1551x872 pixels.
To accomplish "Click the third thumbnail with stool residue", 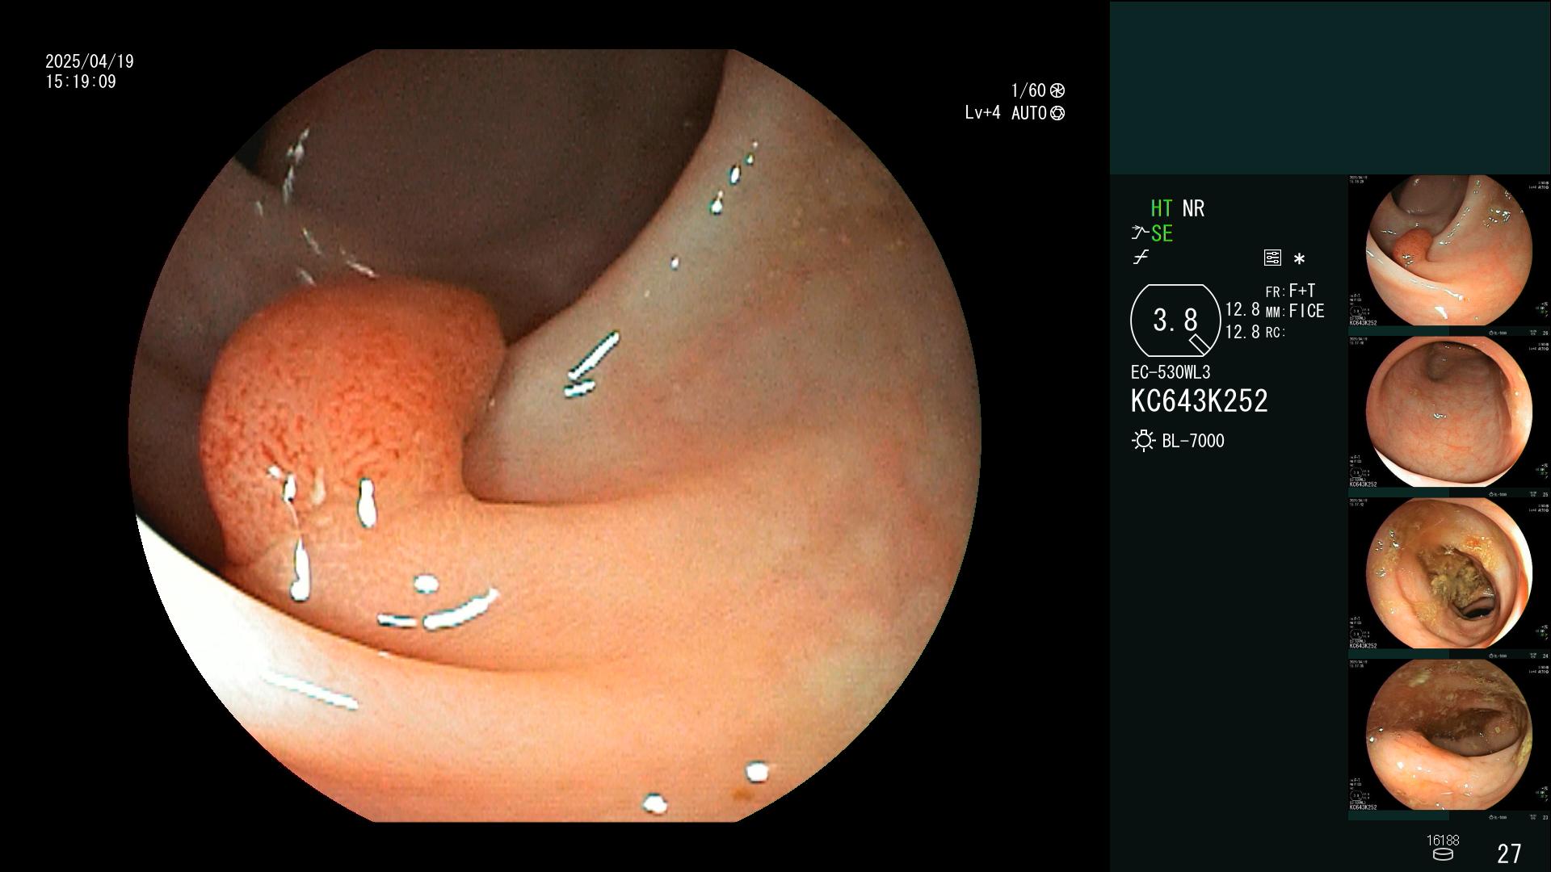I will (x=1448, y=574).
